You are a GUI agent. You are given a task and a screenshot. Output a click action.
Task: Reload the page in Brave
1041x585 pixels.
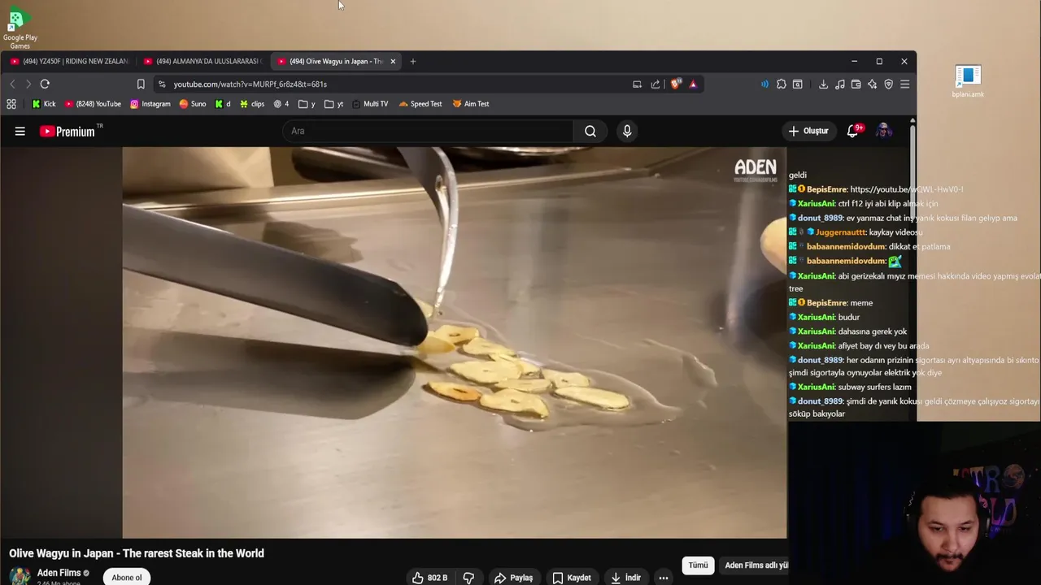click(x=45, y=84)
